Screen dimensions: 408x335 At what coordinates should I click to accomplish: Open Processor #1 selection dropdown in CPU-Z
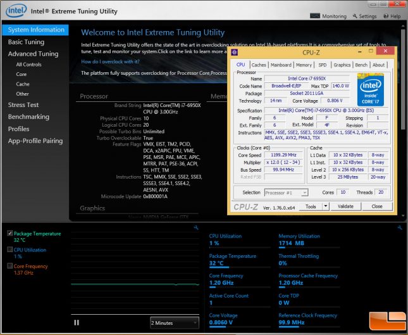coord(286,193)
